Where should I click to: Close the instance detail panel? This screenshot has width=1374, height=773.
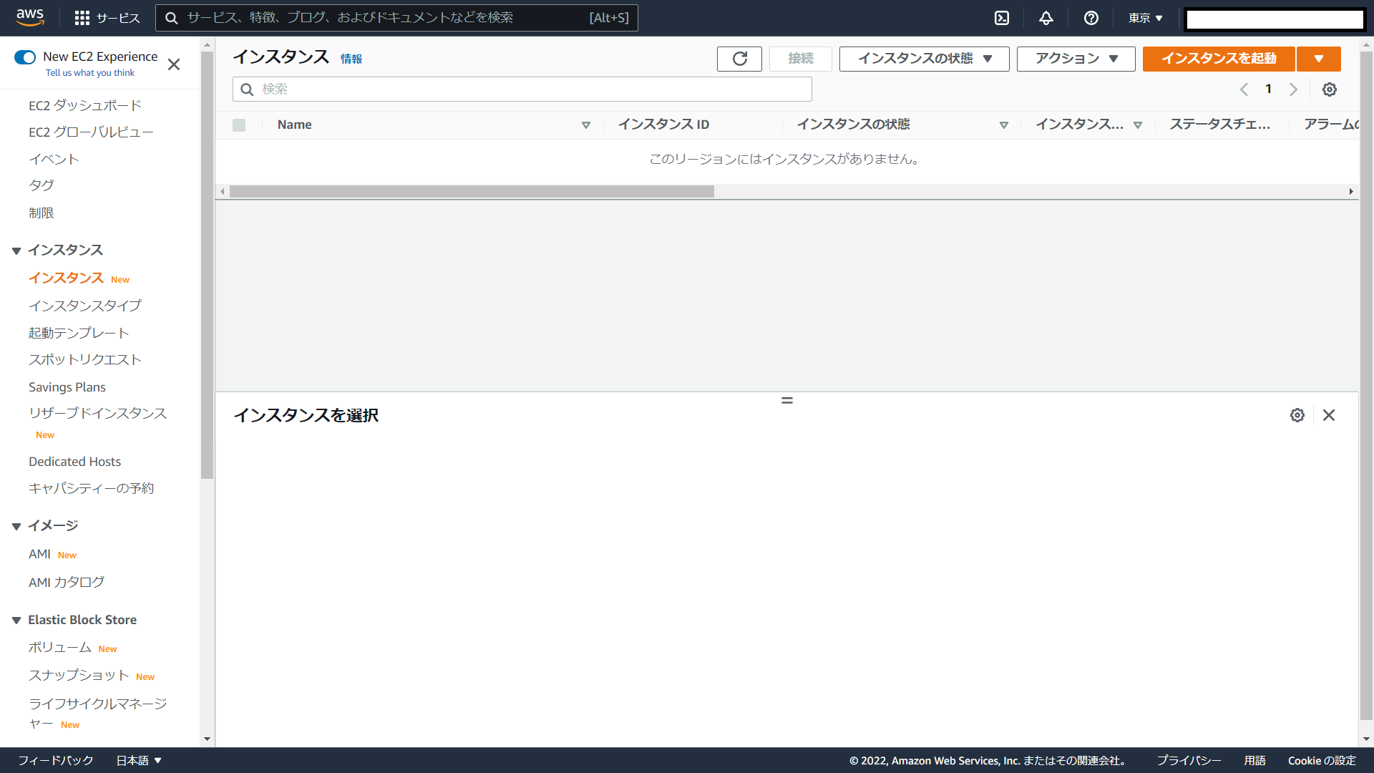point(1329,415)
